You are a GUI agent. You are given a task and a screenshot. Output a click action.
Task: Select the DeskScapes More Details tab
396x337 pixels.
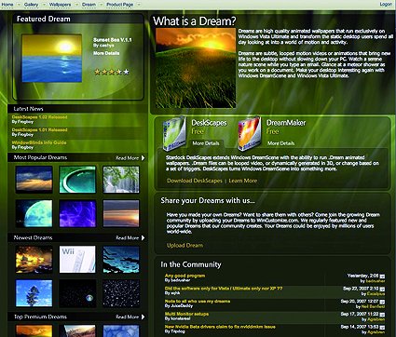(206, 143)
